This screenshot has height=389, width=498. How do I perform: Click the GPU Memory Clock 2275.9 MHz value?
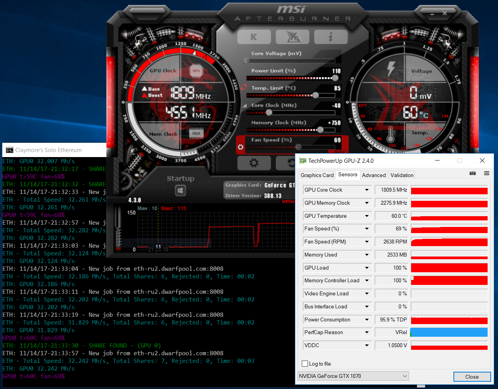(x=391, y=203)
